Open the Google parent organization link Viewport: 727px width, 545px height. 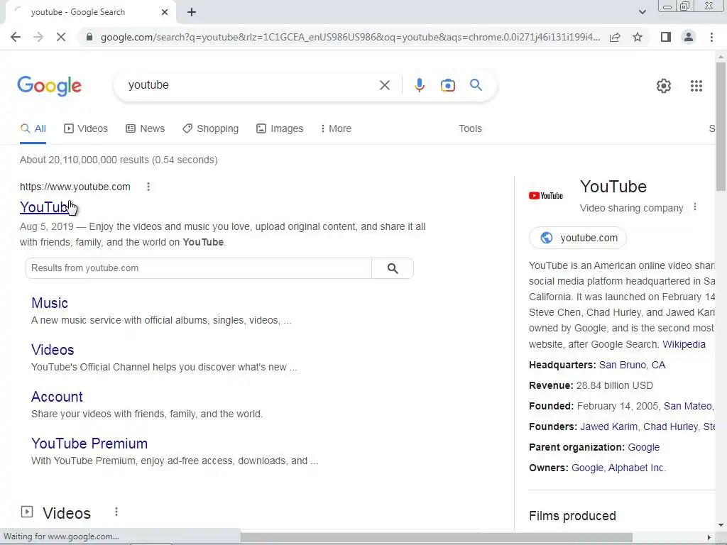tap(643, 447)
